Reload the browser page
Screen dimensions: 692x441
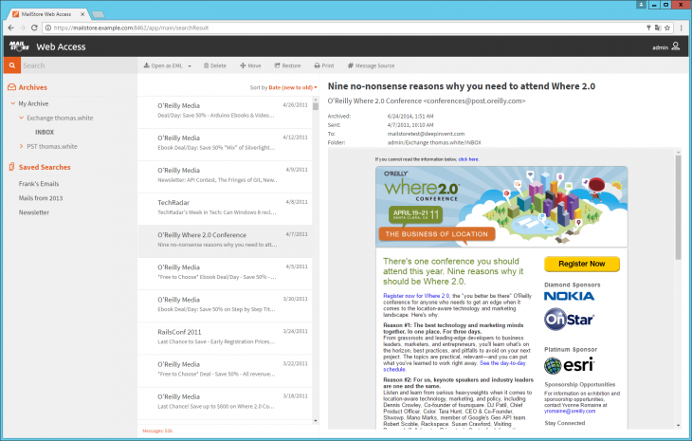click(34, 28)
